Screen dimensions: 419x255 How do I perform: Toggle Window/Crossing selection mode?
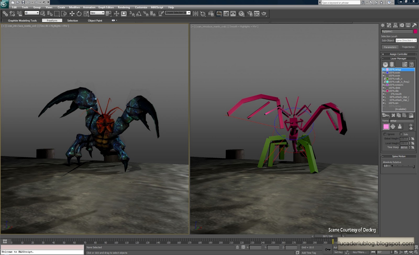tap(64, 14)
